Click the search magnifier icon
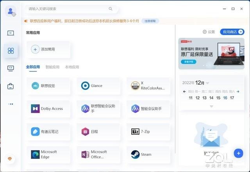Screen dimensions: 250x172 (110, 9)
